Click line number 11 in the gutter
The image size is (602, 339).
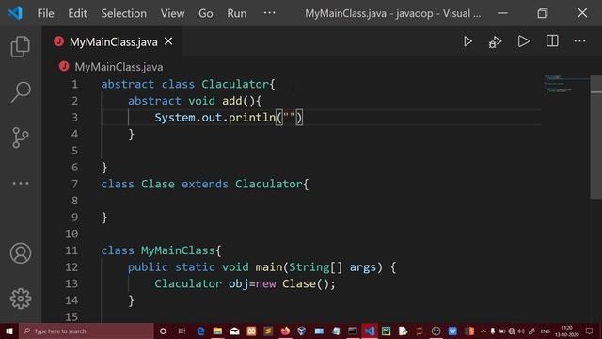click(x=71, y=250)
